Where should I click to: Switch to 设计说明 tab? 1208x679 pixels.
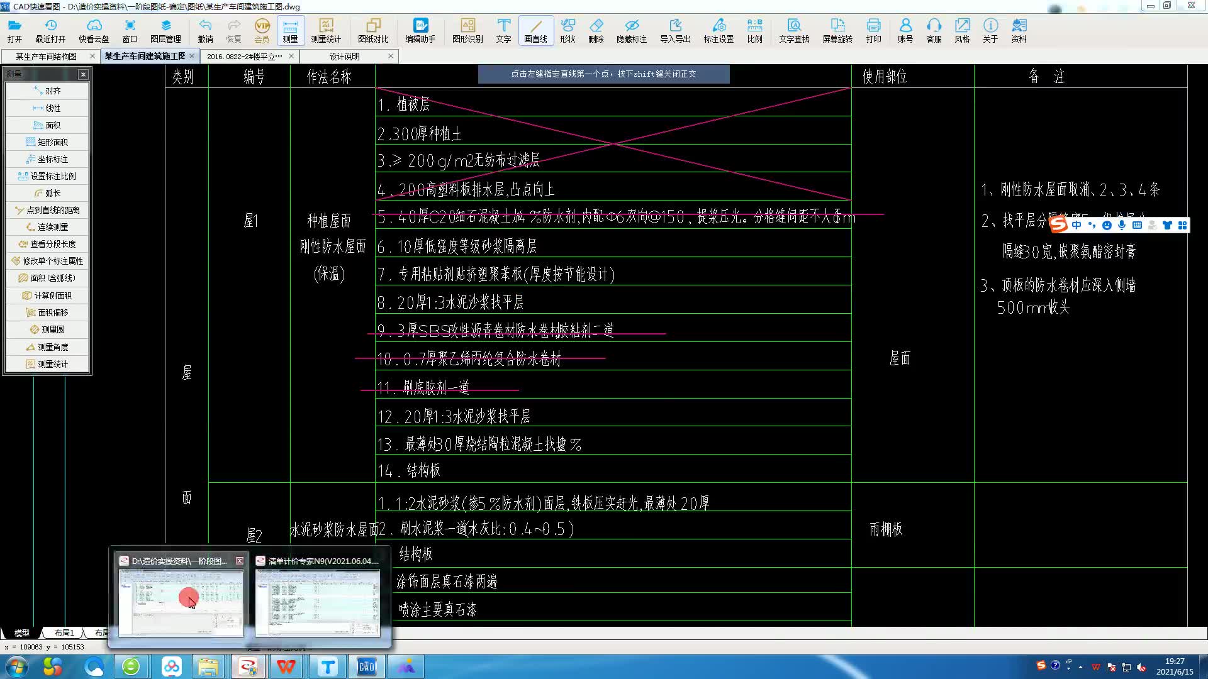pyautogui.click(x=344, y=56)
